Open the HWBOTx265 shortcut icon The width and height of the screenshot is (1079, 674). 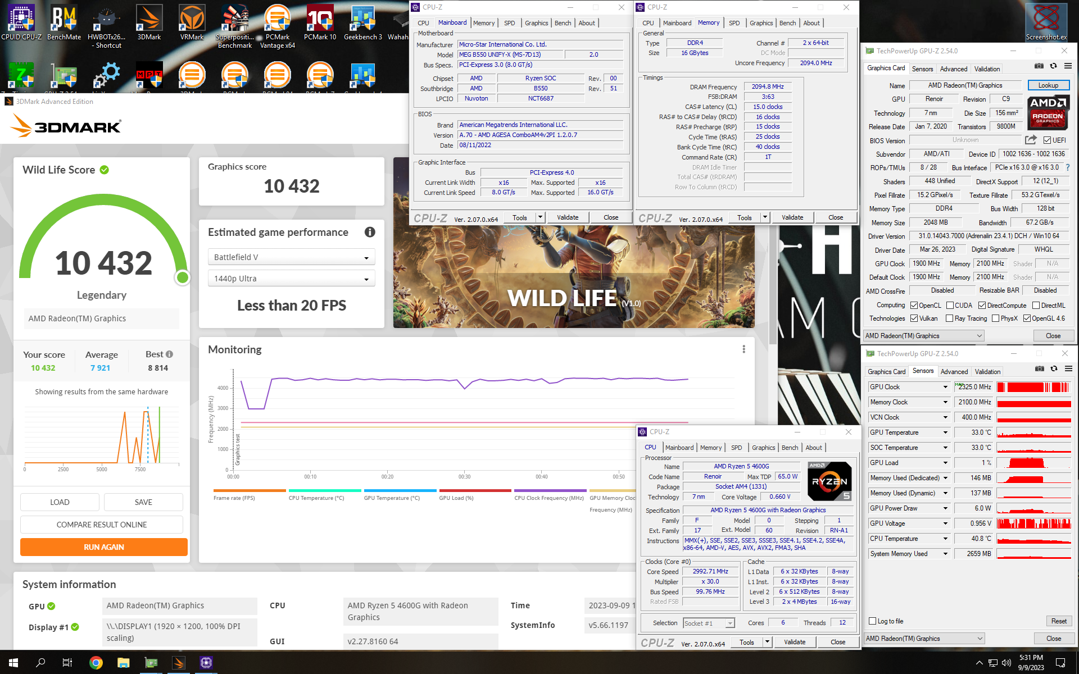106,26
